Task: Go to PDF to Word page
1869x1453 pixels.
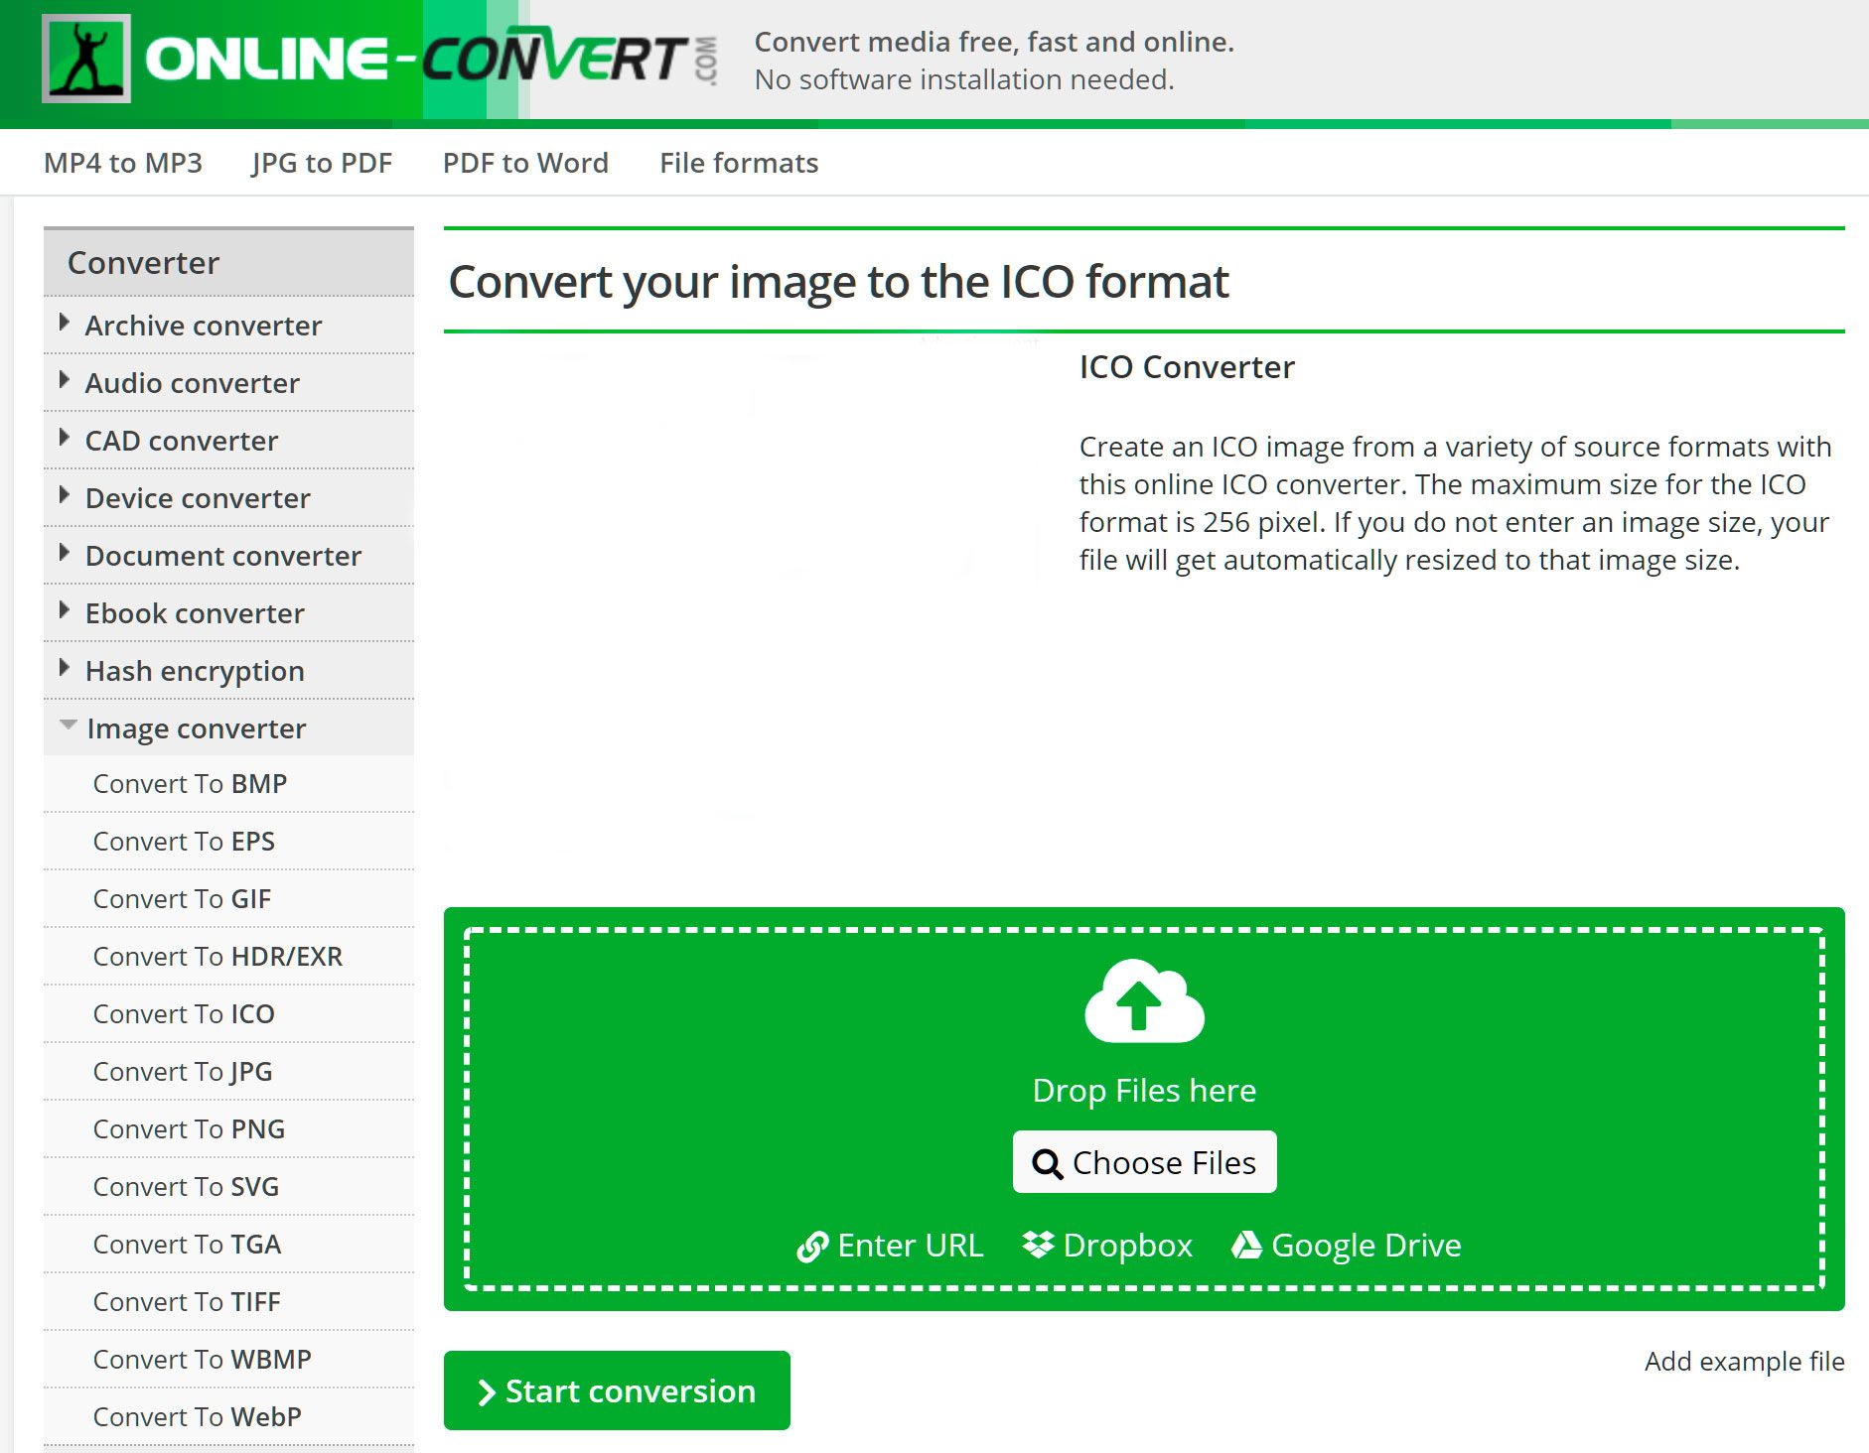Action: (525, 163)
